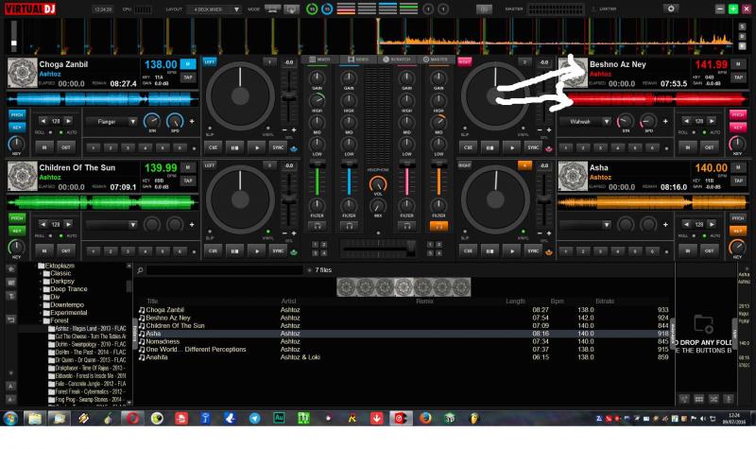Play the Asha deck

pos(511,250)
